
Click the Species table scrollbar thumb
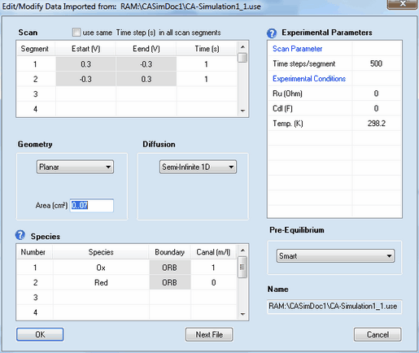click(242, 267)
